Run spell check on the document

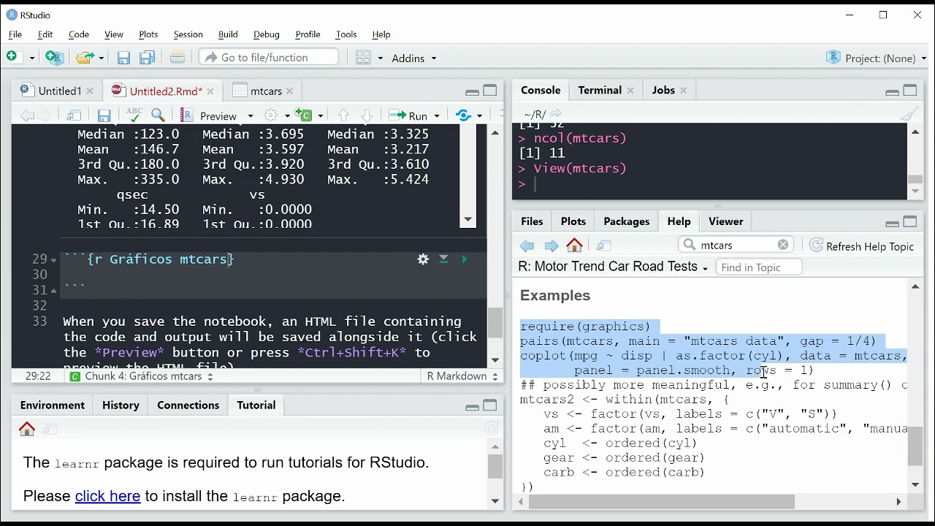pos(134,115)
